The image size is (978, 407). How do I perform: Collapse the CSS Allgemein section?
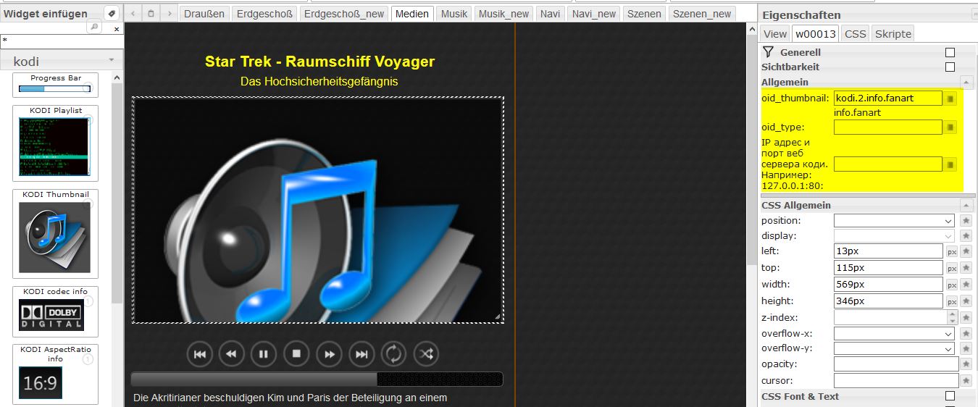tap(966, 205)
